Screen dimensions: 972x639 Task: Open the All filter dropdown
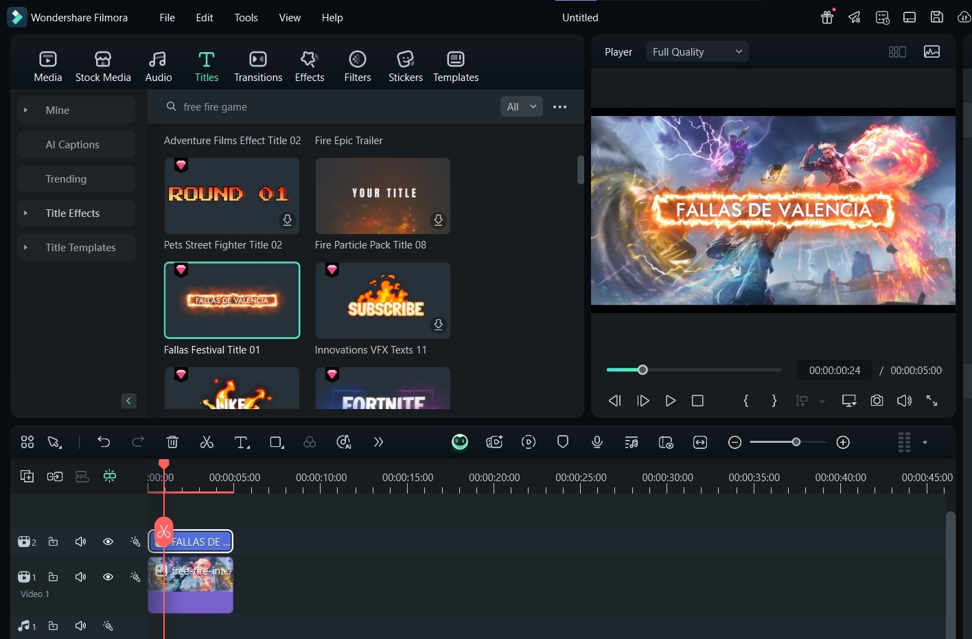[522, 106]
